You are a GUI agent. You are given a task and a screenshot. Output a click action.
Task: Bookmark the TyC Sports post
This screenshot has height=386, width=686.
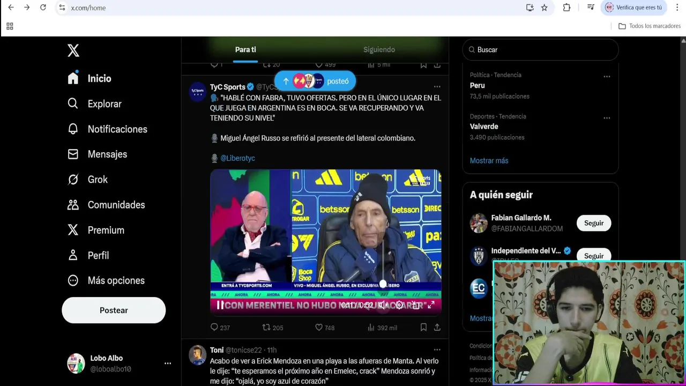[423, 328]
